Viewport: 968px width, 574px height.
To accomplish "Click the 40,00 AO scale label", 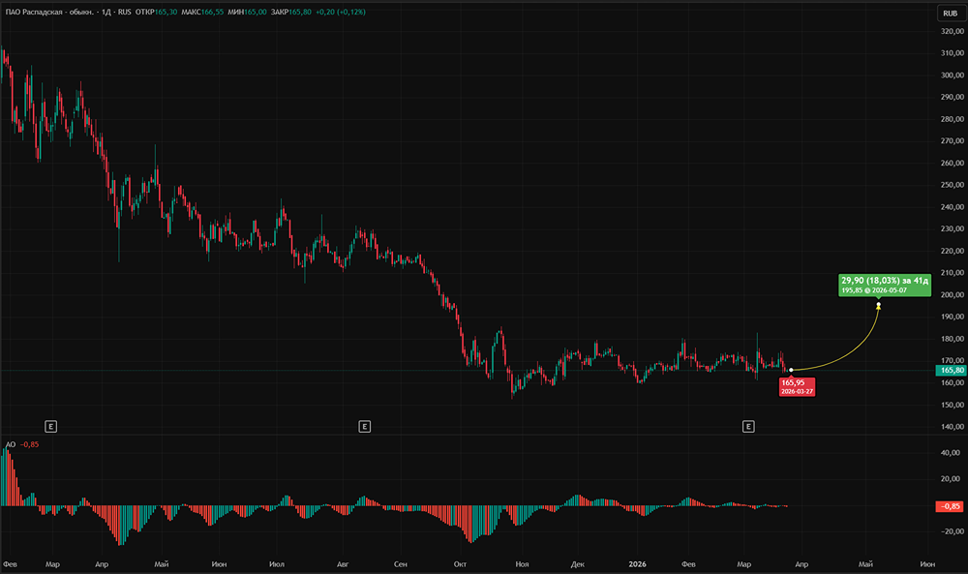I will coord(951,453).
